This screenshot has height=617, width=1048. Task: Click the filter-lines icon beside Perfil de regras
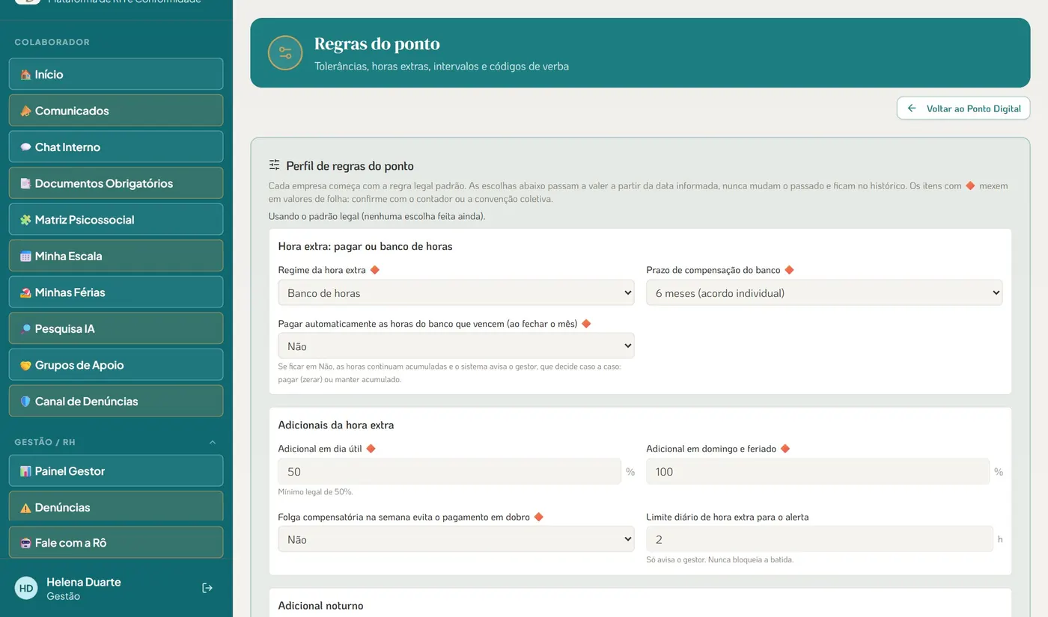pos(275,165)
